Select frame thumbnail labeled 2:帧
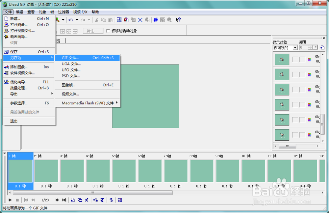This screenshot has width=329, height=213. [x=46, y=171]
